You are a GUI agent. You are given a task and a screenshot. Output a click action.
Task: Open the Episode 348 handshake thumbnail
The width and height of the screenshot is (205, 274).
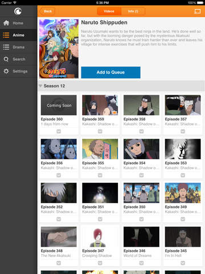tap(59, 237)
